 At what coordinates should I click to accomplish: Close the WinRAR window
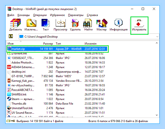pyautogui.click(x=154, y=9)
